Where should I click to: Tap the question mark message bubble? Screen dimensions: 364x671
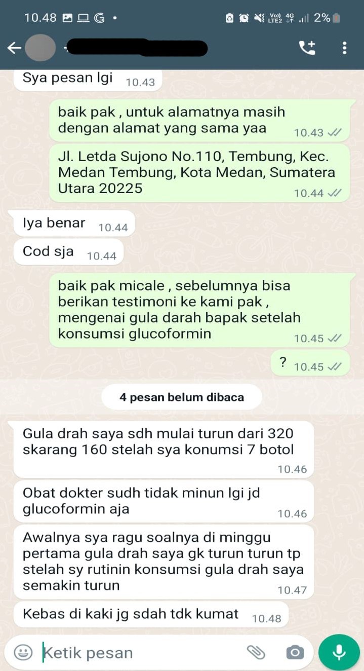coord(310,363)
